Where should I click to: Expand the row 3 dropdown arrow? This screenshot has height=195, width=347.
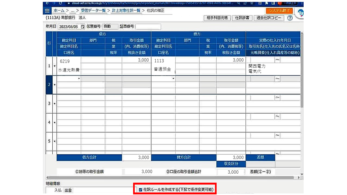(54, 104)
